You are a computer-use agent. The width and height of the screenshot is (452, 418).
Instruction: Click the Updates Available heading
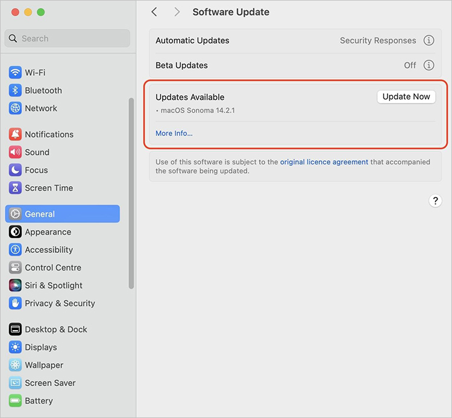(x=190, y=97)
